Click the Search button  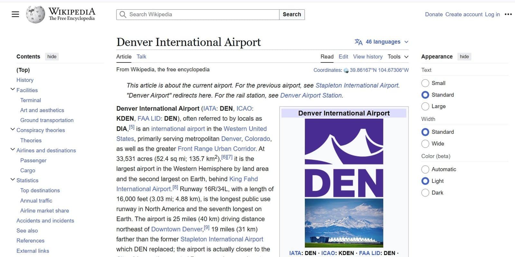tap(292, 14)
